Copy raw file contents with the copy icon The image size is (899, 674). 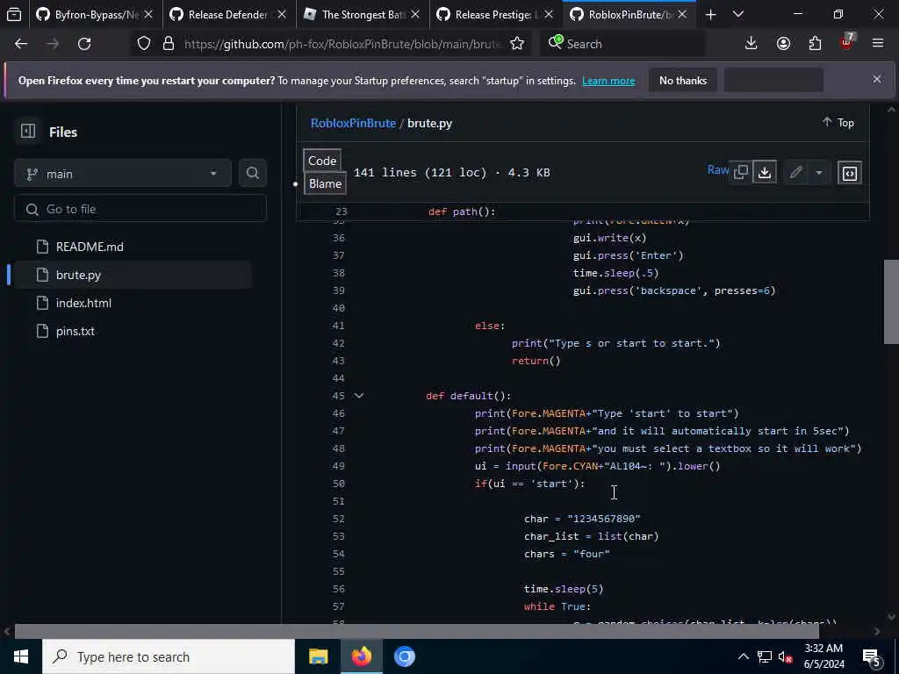coord(741,172)
